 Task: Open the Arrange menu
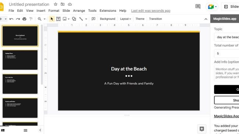click(79, 11)
